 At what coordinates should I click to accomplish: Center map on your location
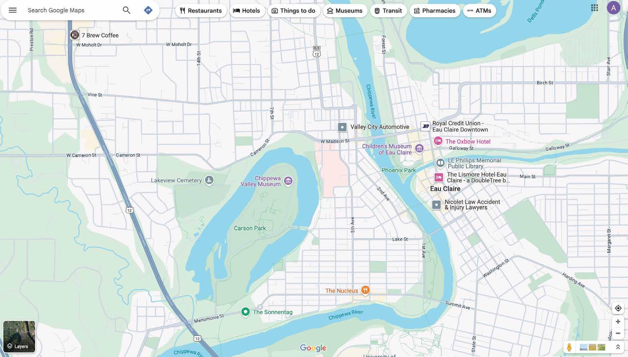click(x=618, y=308)
